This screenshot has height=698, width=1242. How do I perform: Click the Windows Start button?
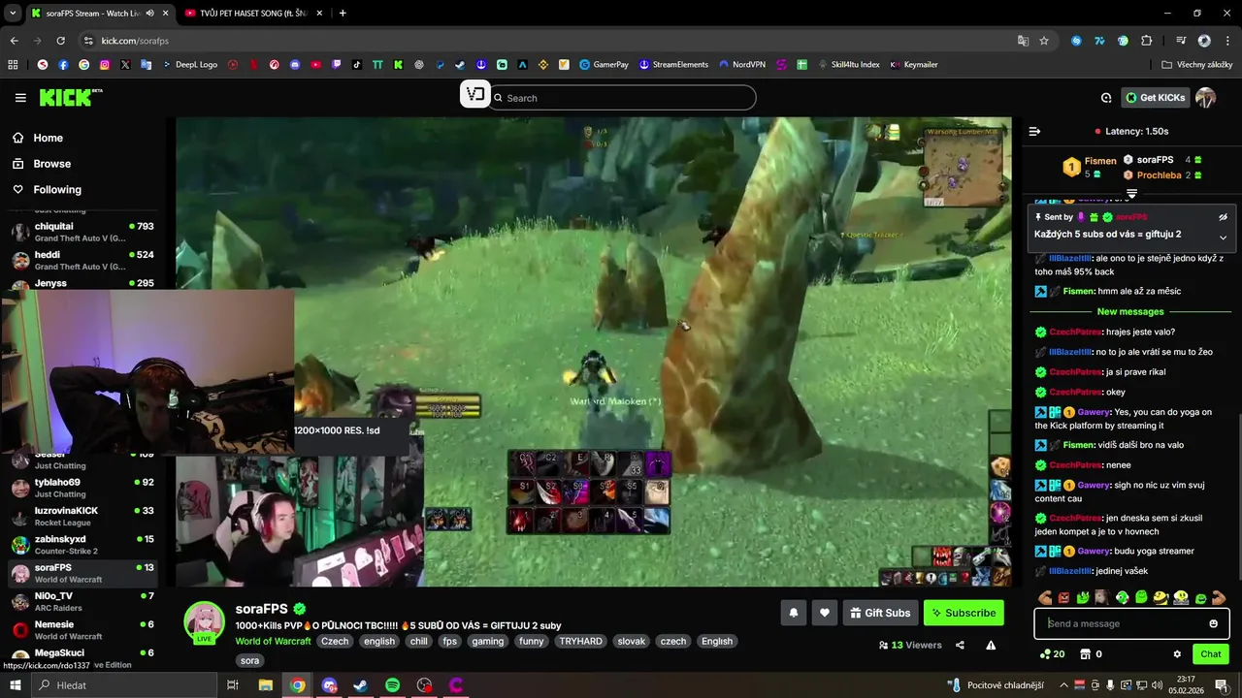click(x=15, y=685)
